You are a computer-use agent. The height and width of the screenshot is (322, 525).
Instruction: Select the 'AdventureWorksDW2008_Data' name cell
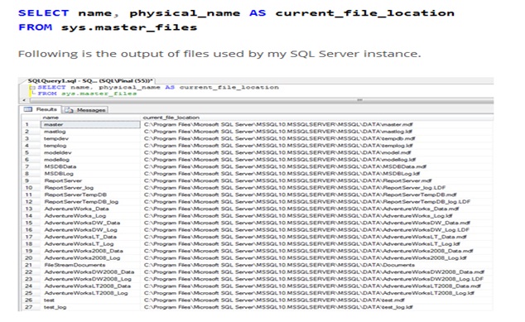(90, 272)
